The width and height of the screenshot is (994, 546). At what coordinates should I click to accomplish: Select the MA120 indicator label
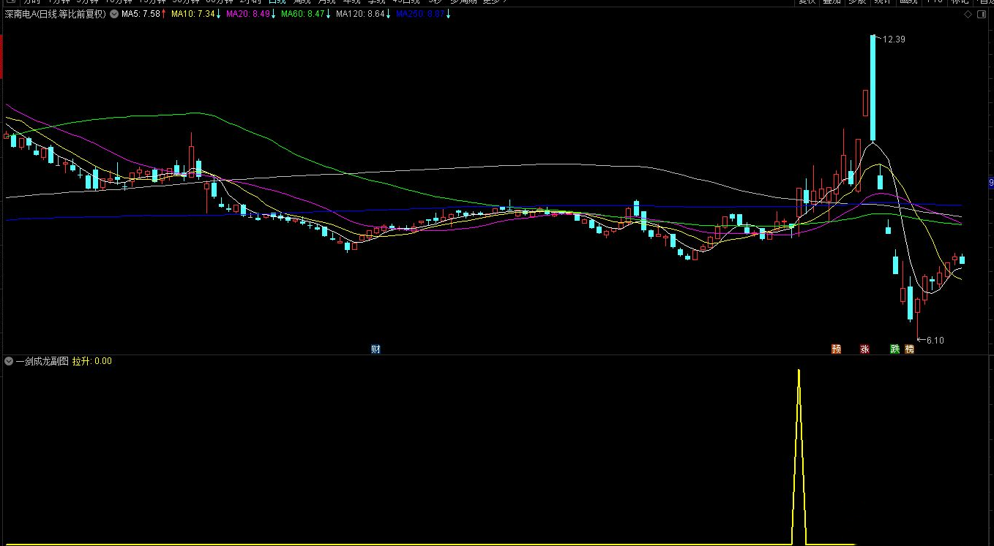coord(359,14)
